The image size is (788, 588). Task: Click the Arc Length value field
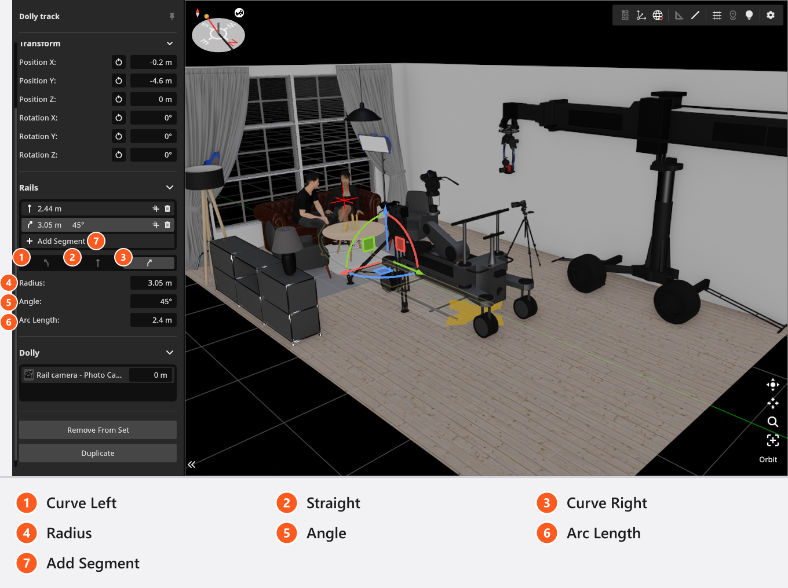pos(153,320)
